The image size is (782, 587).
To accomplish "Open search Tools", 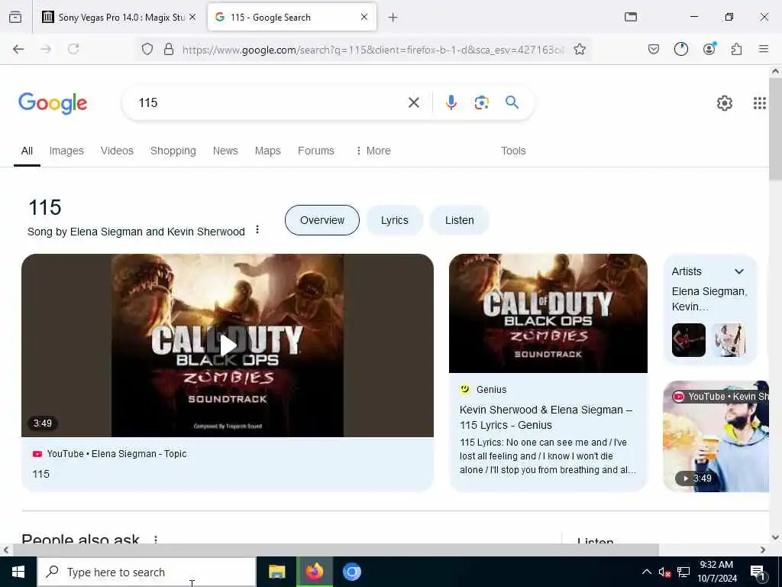I will [x=513, y=151].
